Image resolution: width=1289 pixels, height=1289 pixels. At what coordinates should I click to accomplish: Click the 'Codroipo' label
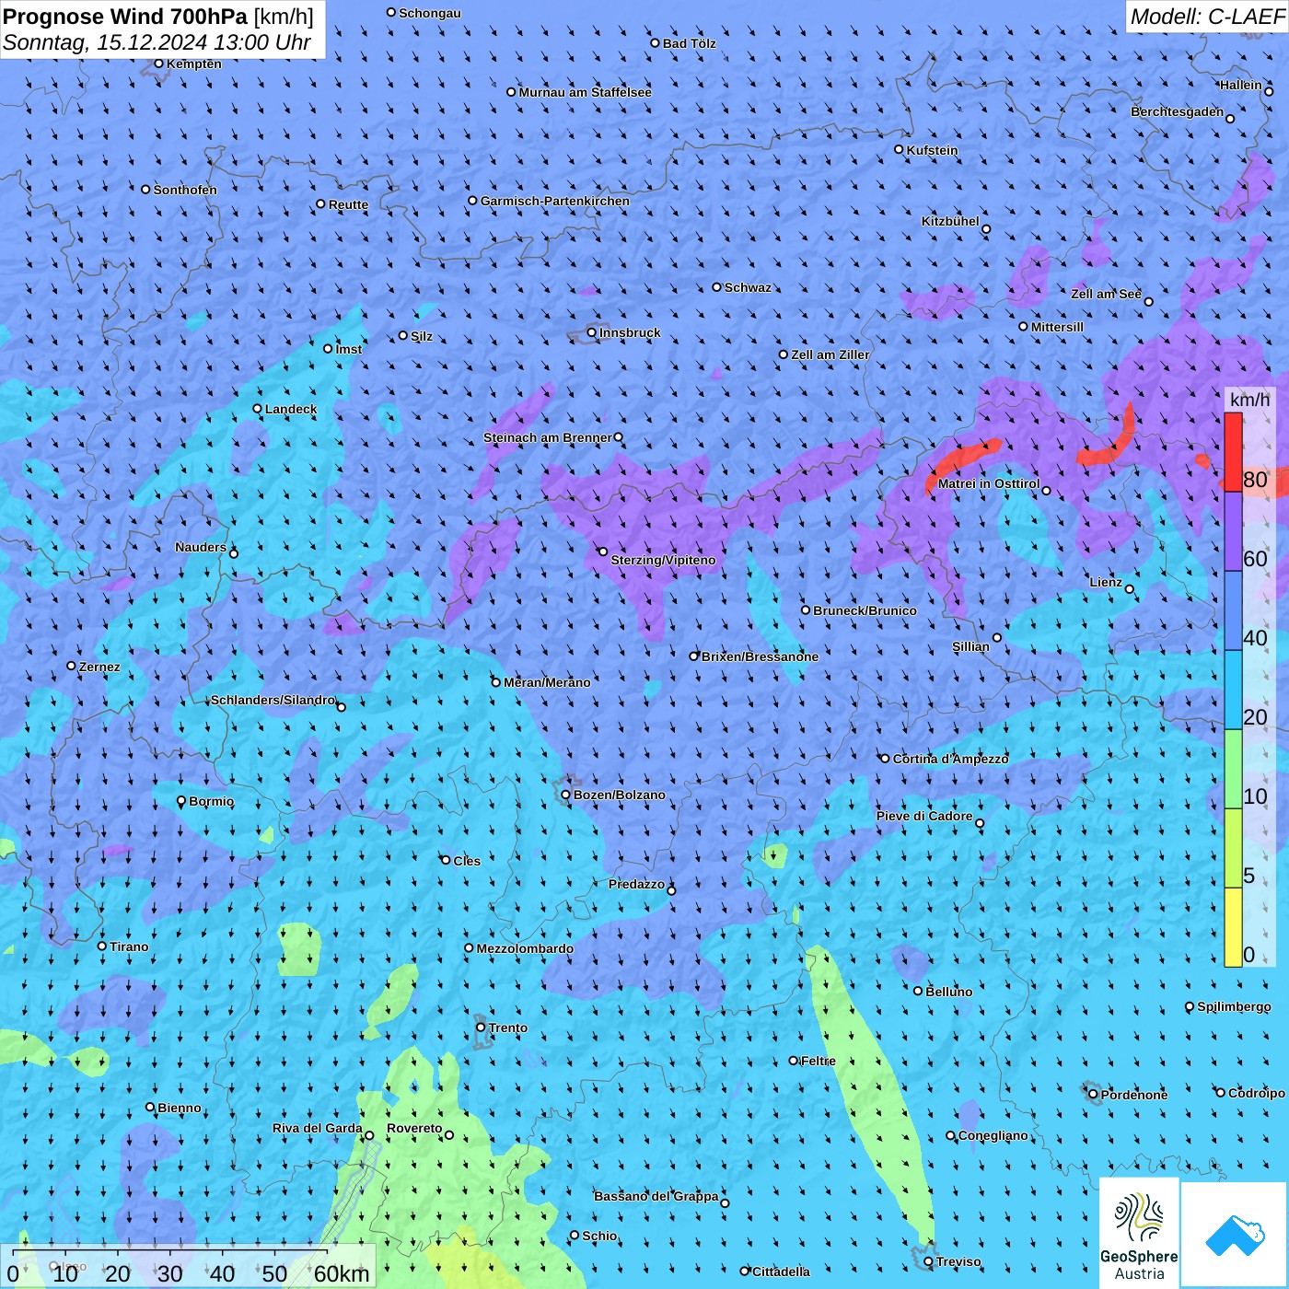point(1257,1093)
